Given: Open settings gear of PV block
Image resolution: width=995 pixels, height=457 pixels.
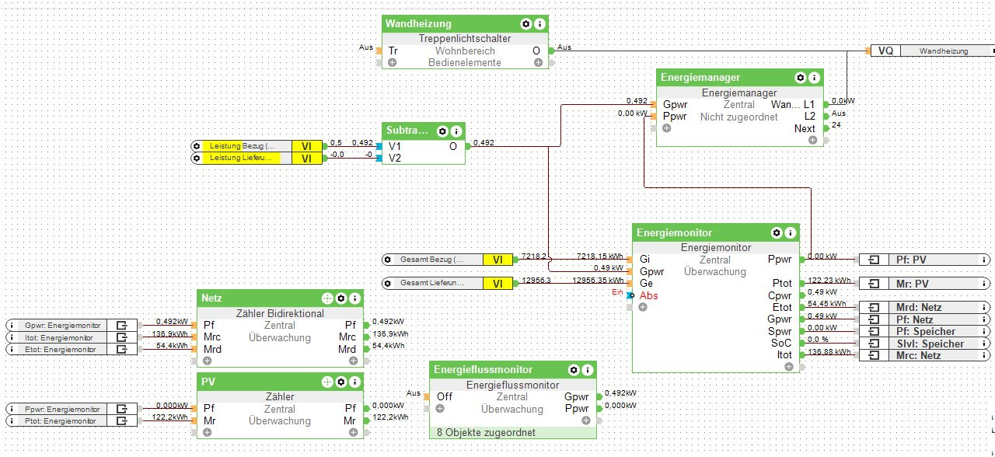Looking at the screenshot, I should tap(340, 382).
